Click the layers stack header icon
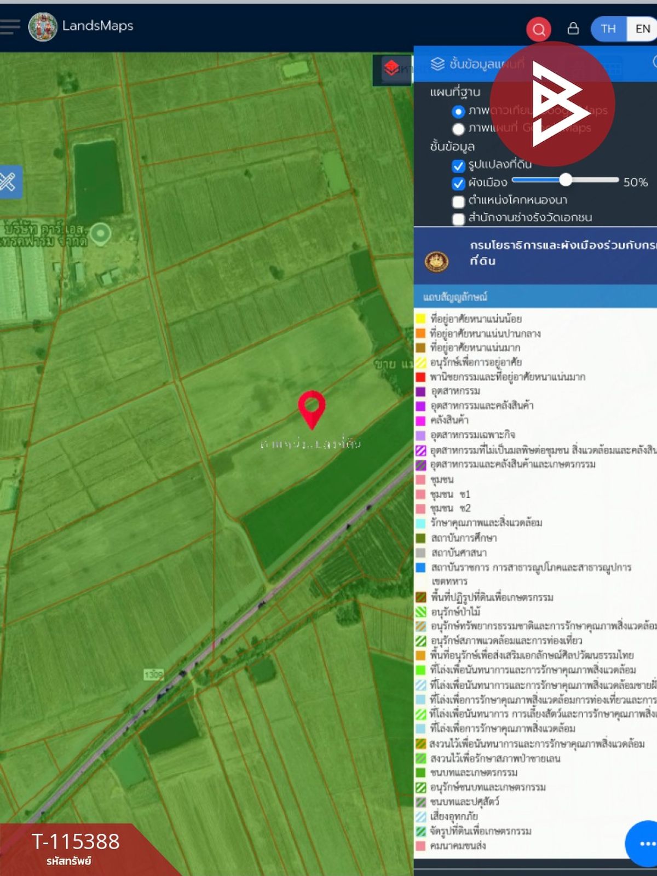This screenshot has height=876, width=657. (x=437, y=64)
